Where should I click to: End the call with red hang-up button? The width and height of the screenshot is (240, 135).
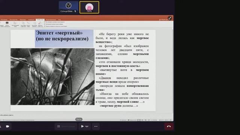pos(169,126)
